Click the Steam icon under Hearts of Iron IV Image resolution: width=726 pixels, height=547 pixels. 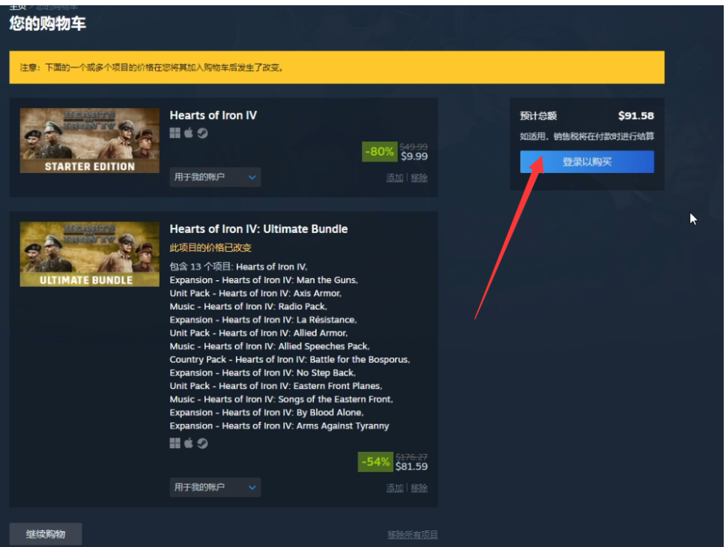point(202,133)
